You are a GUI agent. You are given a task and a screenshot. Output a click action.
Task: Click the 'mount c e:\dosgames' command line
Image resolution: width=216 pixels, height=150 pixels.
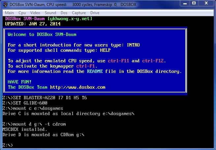33,108
